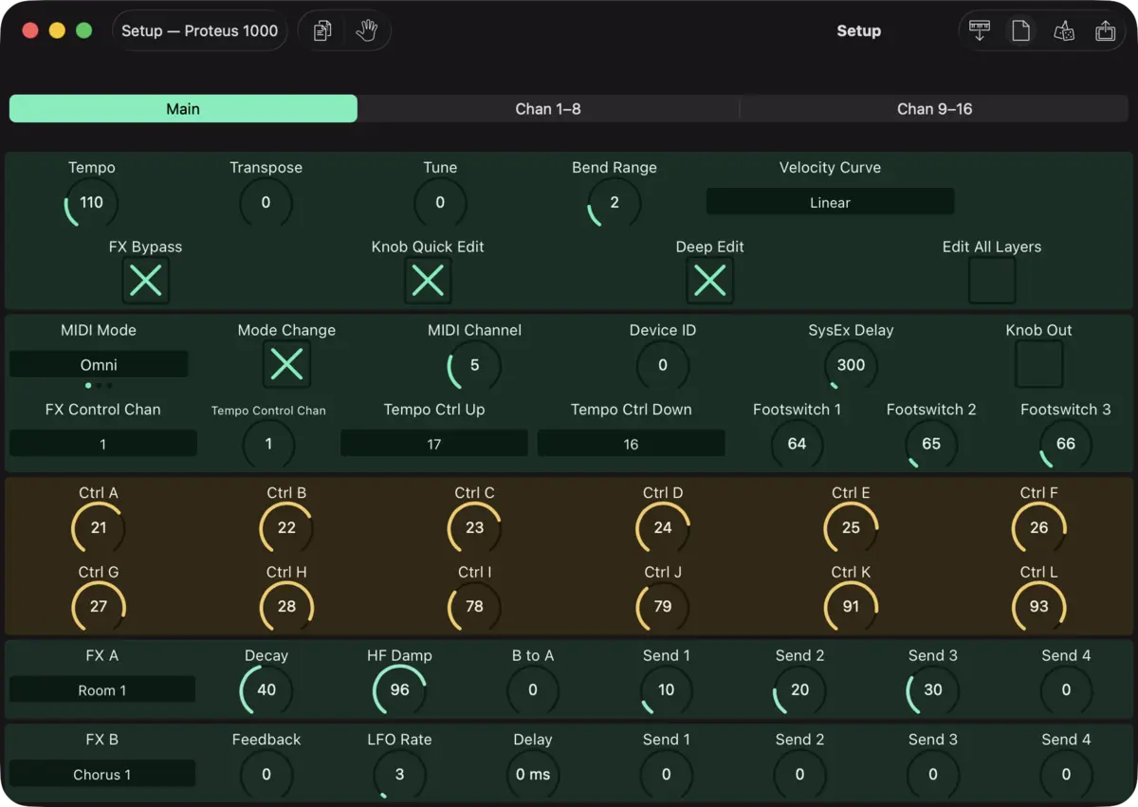Click the Device ID knob
1138x807 pixels.
(663, 365)
